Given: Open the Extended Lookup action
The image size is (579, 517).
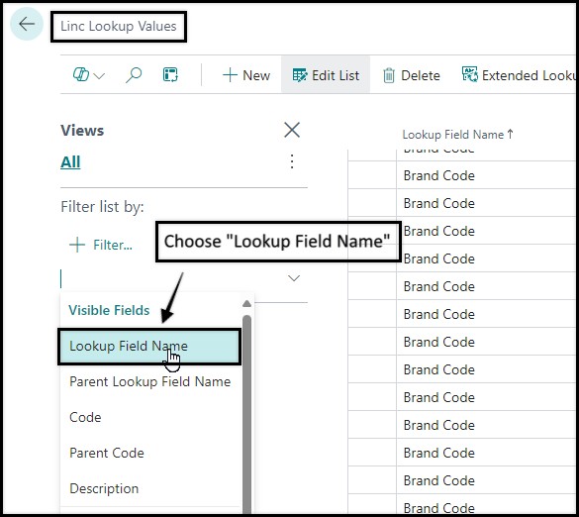Looking at the screenshot, I should coord(519,75).
